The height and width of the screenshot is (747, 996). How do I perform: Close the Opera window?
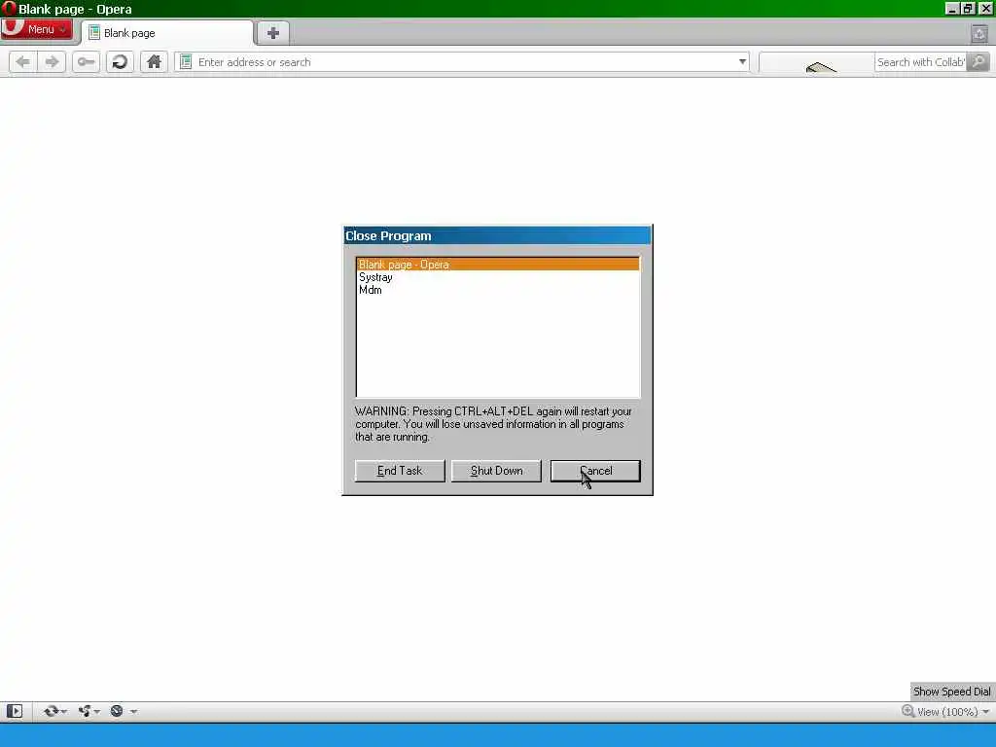[985, 9]
